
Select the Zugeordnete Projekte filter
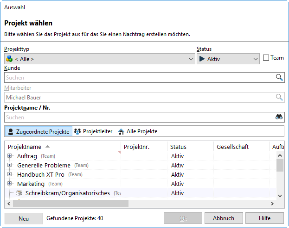(39, 132)
